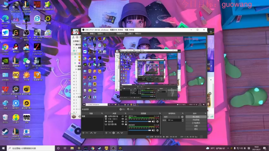The height and width of the screenshot is (151, 269).
Task: Open ToDesk desktop shortcut
Action: [5, 34]
